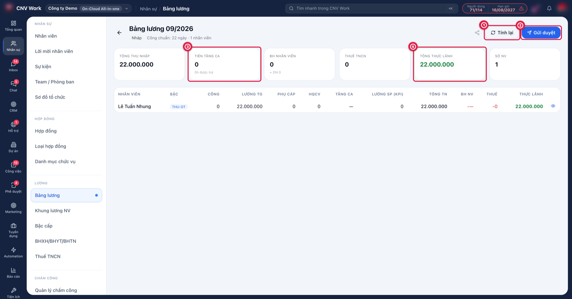The width and height of the screenshot is (572, 299).
Task: Click employee name Lê Tuấn Nhung
Action: (x=134, y=106)
